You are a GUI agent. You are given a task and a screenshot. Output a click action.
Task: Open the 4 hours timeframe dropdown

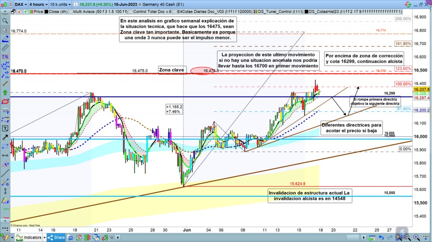40,4
